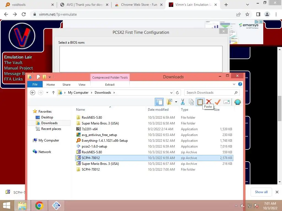The height and width of the screenshot is (211, 282).
Task: Click the Back arrow in Downloads window
Action: tap(32, 93)
